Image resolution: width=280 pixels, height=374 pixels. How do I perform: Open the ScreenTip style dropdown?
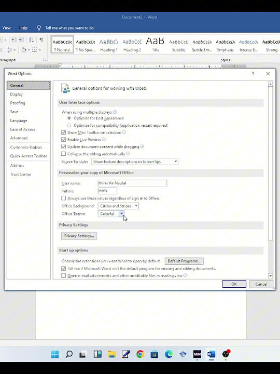134,162
